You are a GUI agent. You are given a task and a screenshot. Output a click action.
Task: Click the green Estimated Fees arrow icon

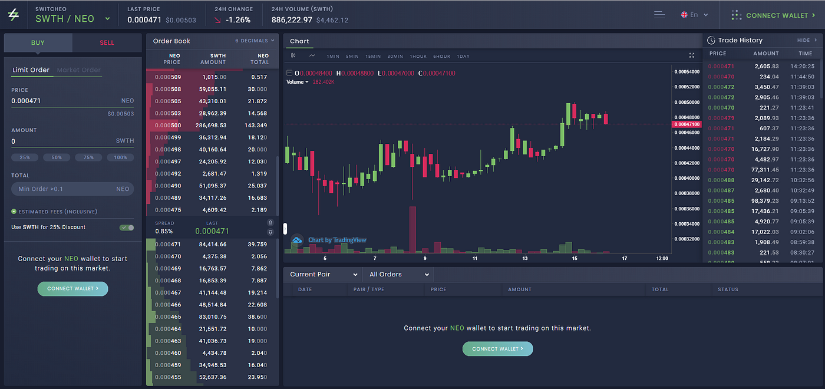tap(14, 212)
